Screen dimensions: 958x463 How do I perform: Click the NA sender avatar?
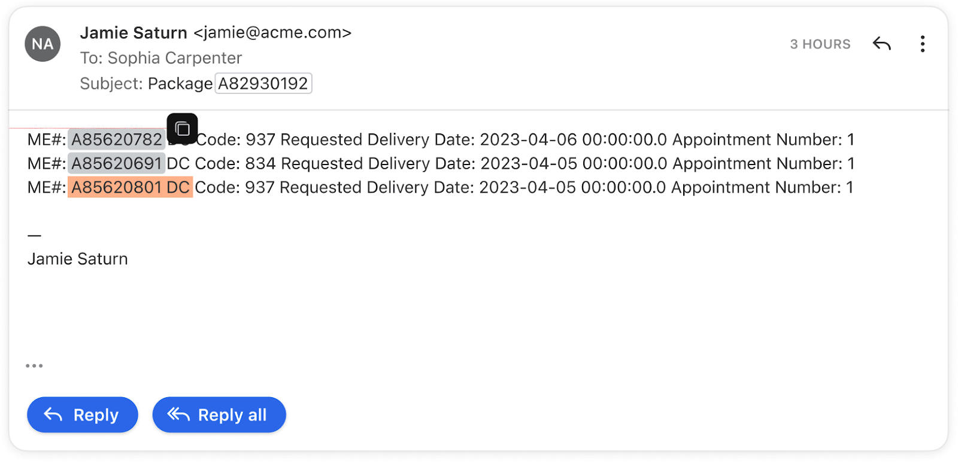coord(43,44)
